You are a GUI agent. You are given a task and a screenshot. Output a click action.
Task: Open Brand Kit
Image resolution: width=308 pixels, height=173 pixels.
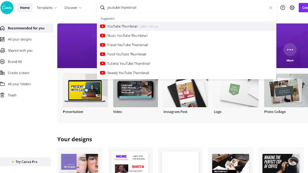point(15,62)
